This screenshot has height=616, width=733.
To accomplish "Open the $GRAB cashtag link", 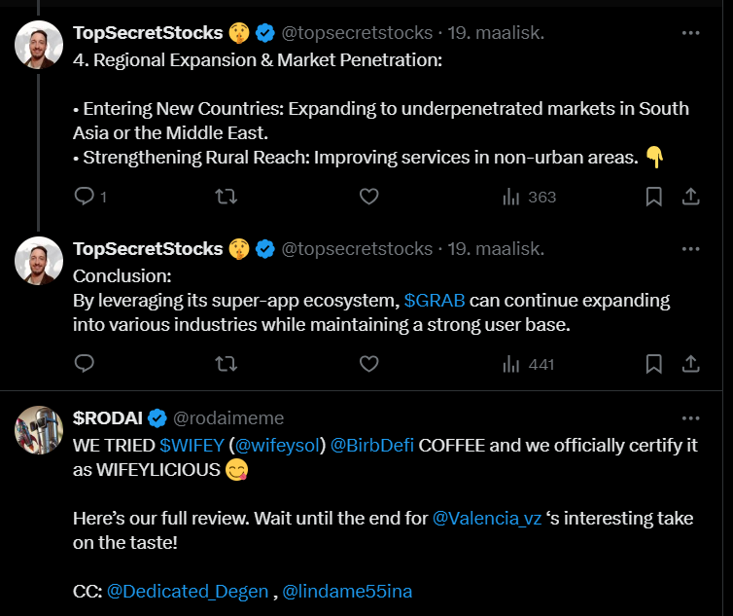I will coord(434,300).
